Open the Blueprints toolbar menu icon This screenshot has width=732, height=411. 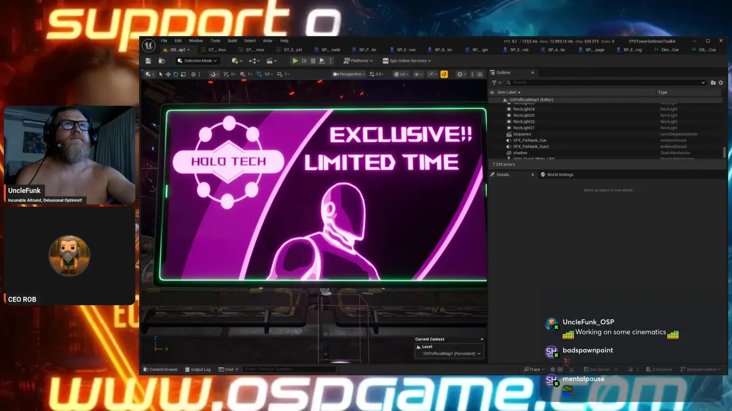[x=255, y=61]
